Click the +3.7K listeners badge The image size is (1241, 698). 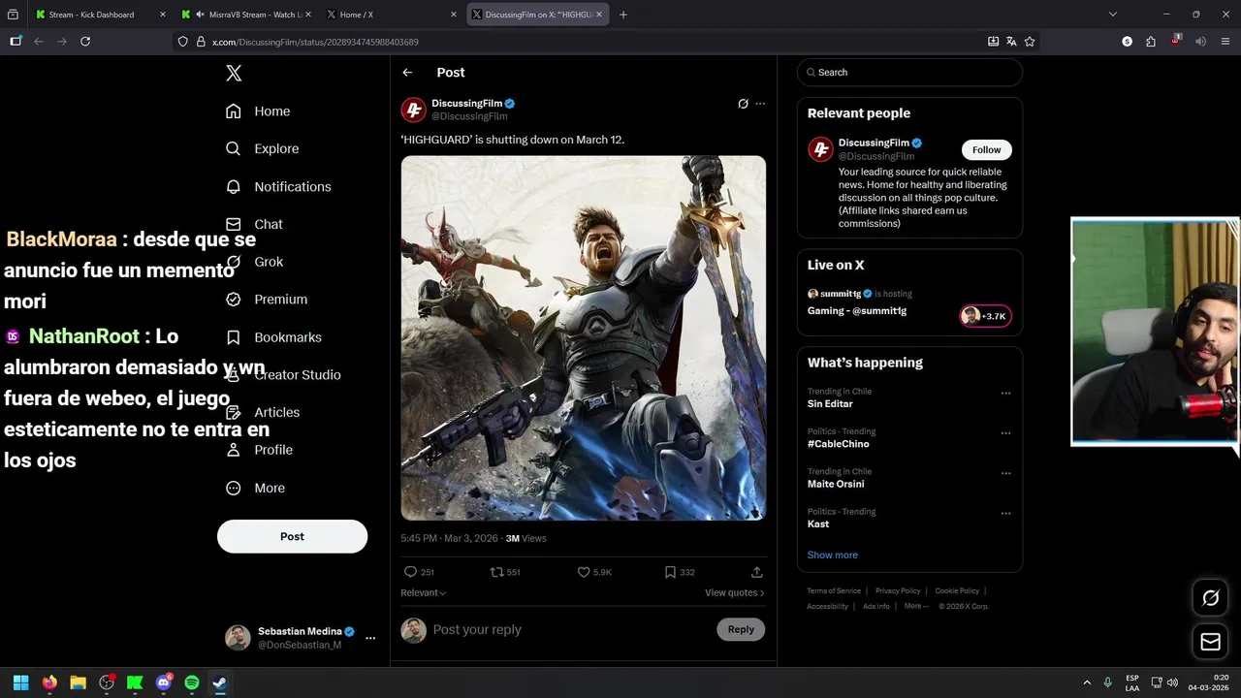click(x=985, y=316)
